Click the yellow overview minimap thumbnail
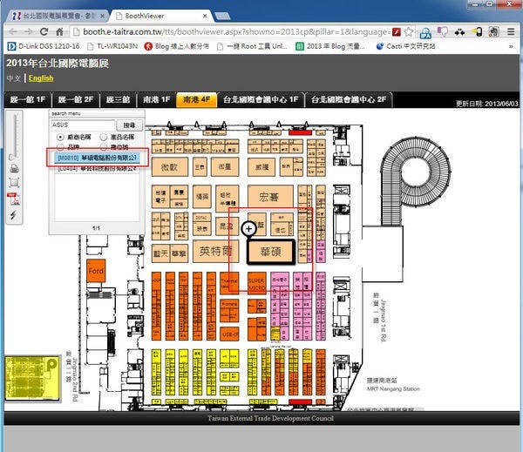Viewport: 523px width, 452px height. 32,378
